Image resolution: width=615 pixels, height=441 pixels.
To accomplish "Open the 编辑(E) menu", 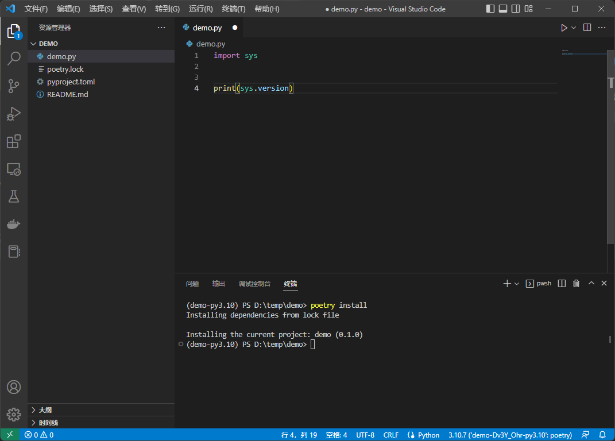I will pyautogui.click(x=68, y=9).
